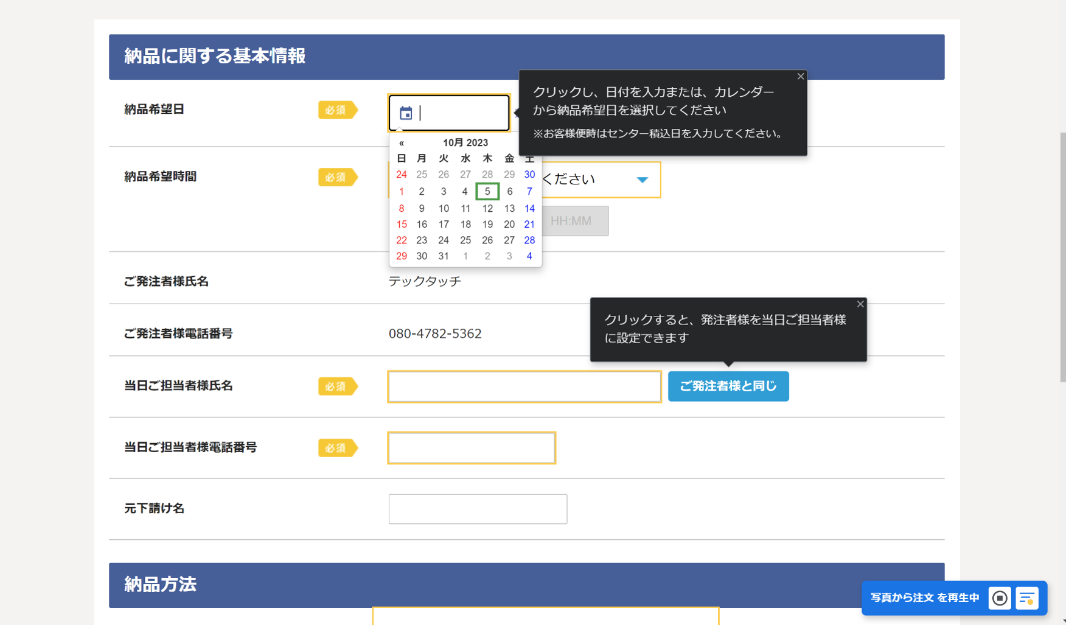The height and width of the screenshot is (625, 1066).
Task: Dismiss the date input tooltip with its ×
Action: tap(801, 76)
